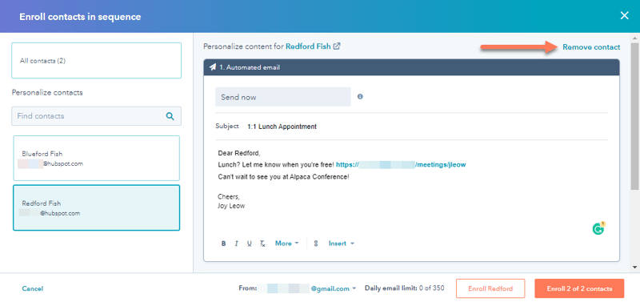Expand the More formatting dropdown
The image size is (640, 306).
(286, 244)
